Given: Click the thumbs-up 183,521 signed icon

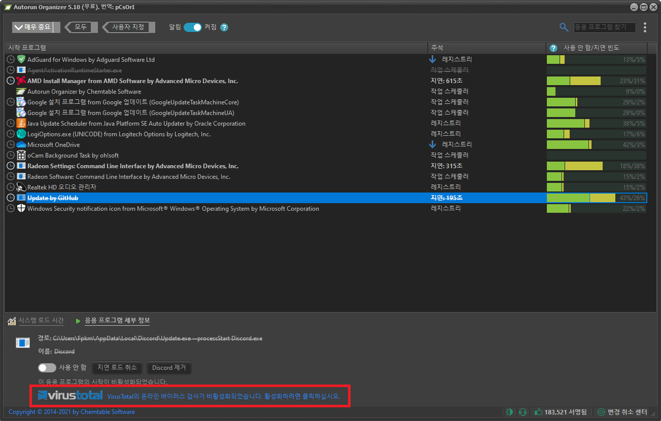Looking at the screenshot, I should pyautogui.click(x=538, y=412).
